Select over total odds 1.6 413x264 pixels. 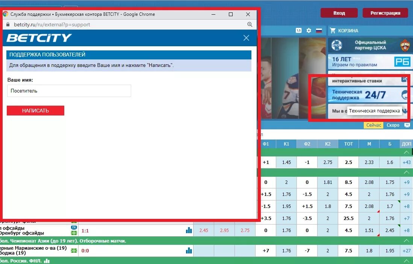[x=390, y=162]
